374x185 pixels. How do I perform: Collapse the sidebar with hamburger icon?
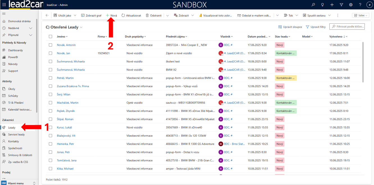(x=4, y=13)
